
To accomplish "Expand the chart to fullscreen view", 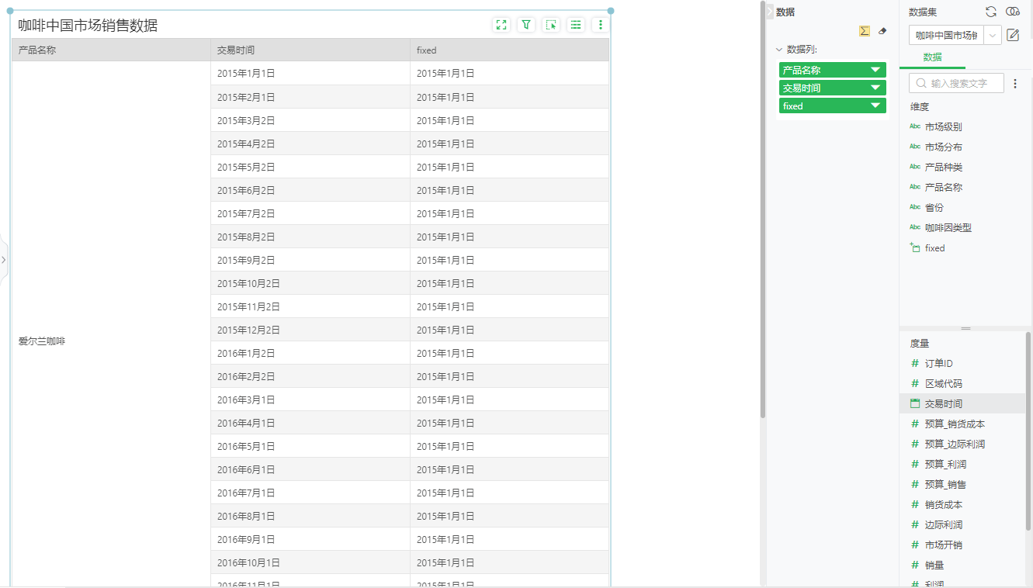I will pyautogui.click(x=501, y=24).
